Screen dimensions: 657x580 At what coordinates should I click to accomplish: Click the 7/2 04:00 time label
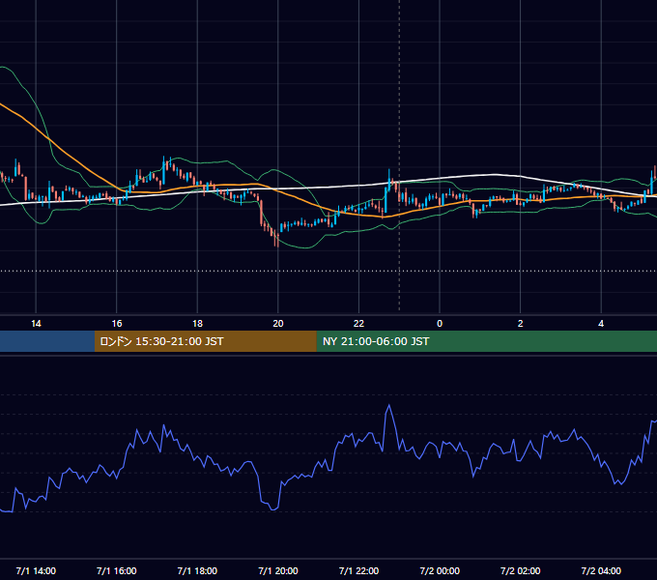[601, 570]
